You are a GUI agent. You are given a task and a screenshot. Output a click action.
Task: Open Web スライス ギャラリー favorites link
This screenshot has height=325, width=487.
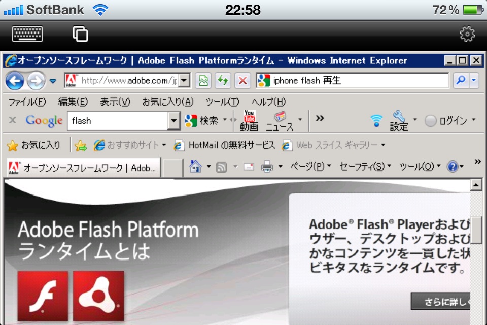tap(334, 145)
